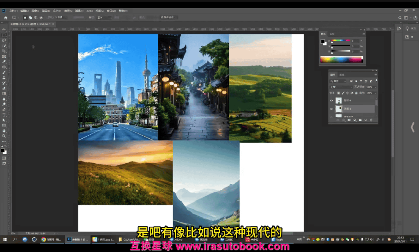The height and width of the screenshot is (252, 419).
Task: Toggle lock image pixels brush icon
Action: 343,93
